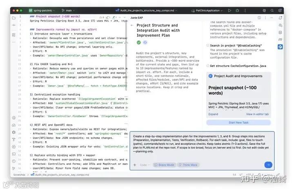Open the Problems tool window icon
The image size is (294, 191).
click(x=14, y=161)
